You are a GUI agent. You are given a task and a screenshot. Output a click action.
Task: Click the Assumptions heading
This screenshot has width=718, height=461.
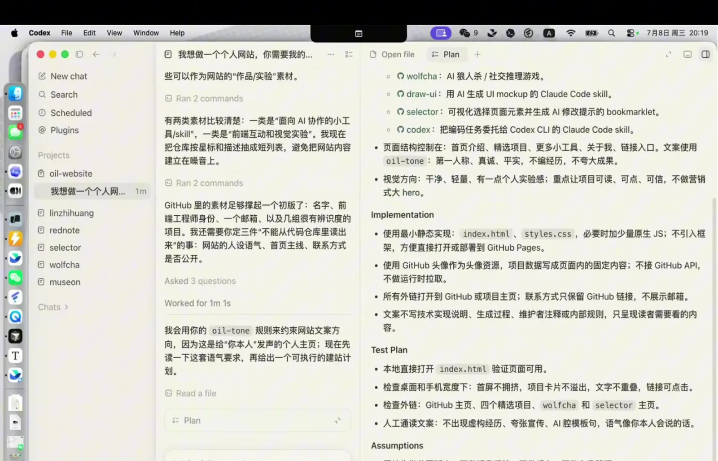point(397,446)
